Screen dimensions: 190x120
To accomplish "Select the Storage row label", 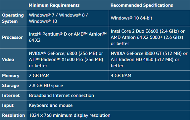I will click(x=10, y=86).
